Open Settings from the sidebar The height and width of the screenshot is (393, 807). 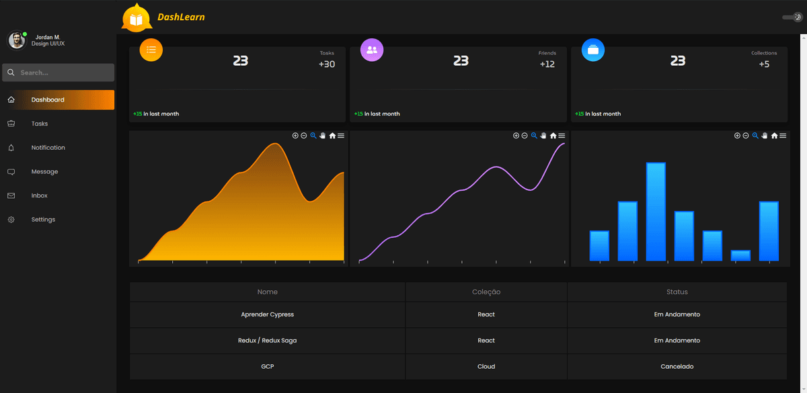pos(42,219)
